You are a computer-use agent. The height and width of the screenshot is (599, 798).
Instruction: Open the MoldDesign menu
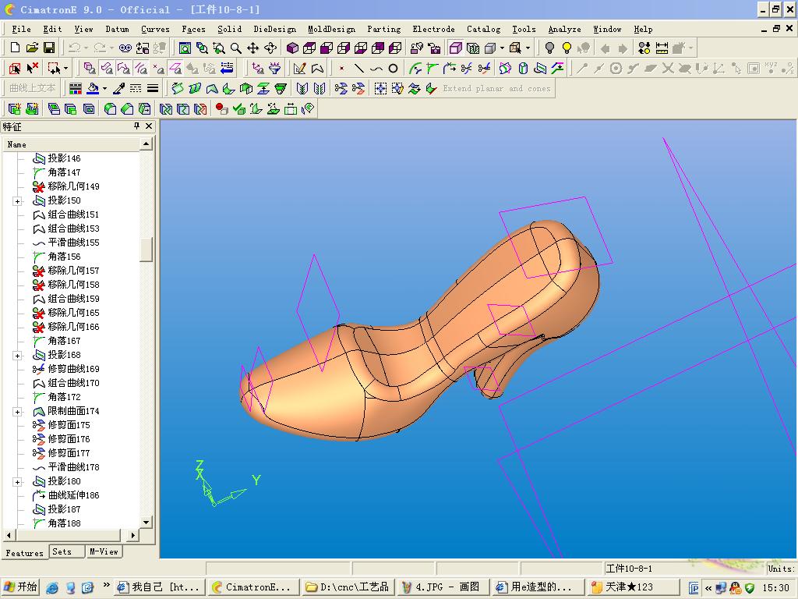331,29
